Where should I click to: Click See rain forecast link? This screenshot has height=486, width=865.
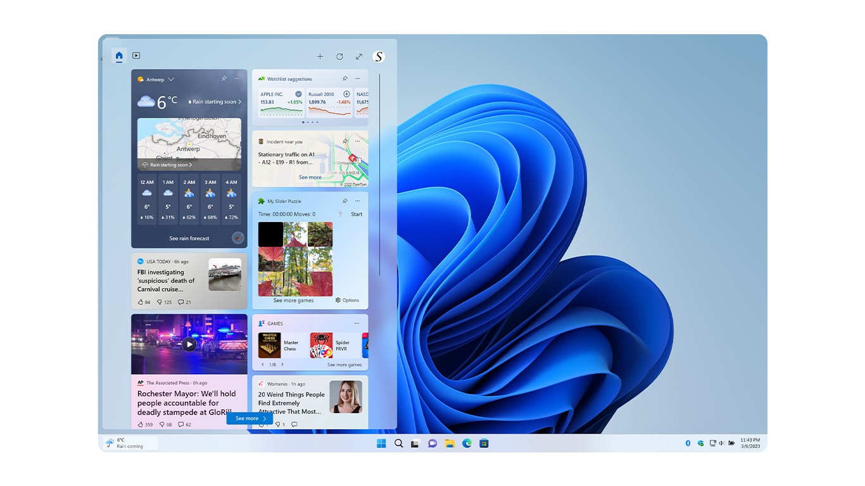(189, 239)
